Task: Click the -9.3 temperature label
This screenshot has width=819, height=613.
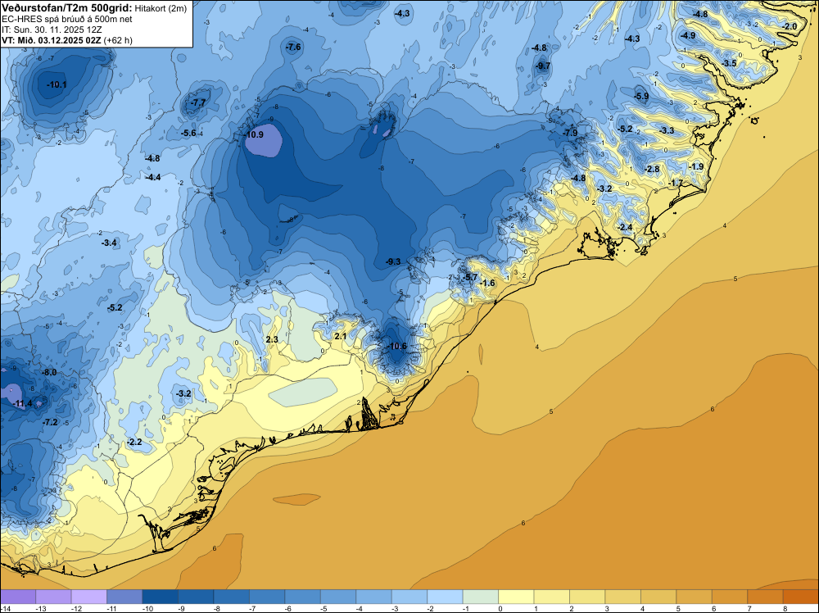Action: (393, 261)
